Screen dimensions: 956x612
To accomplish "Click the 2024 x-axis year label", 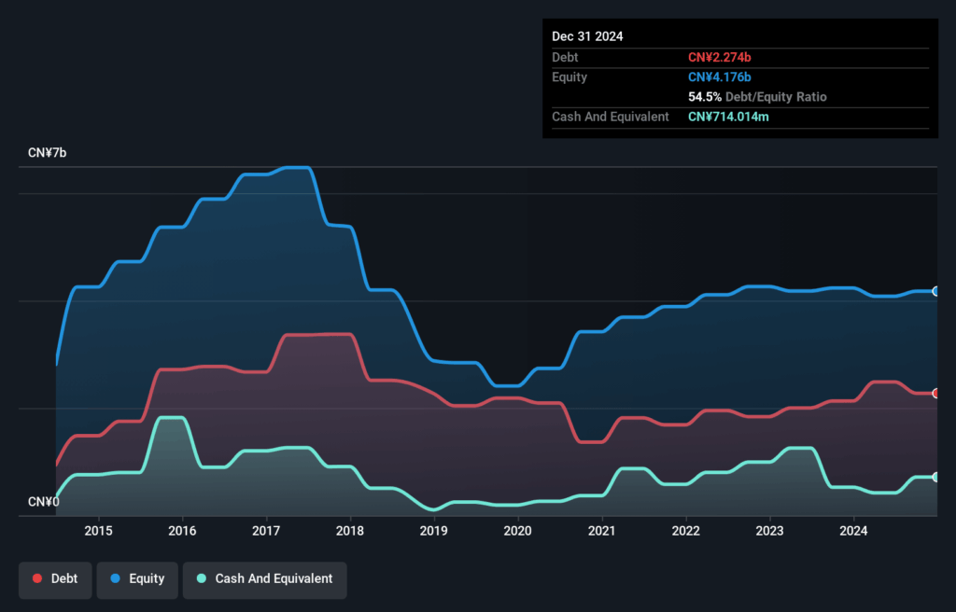I will (x=853, y=531).
